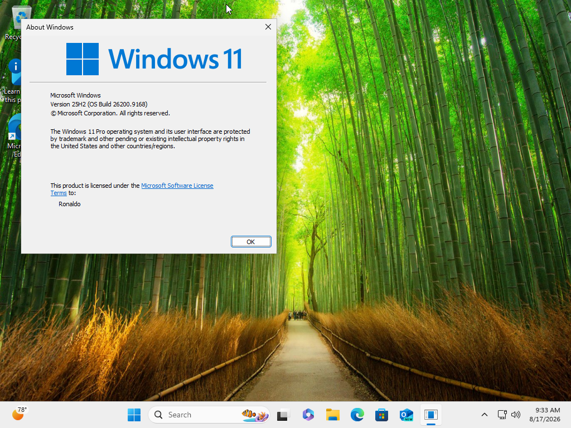Click the Windows 11 logo in dialog

(154, 59)
